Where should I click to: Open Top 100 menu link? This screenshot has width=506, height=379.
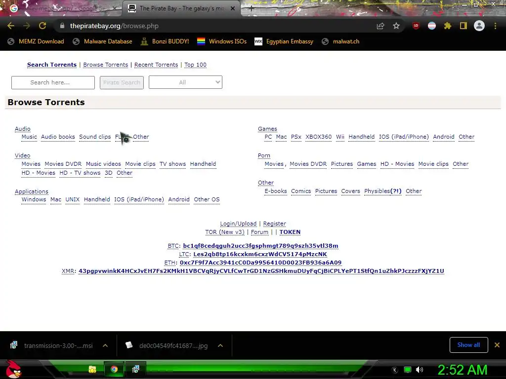pos(195,65)
